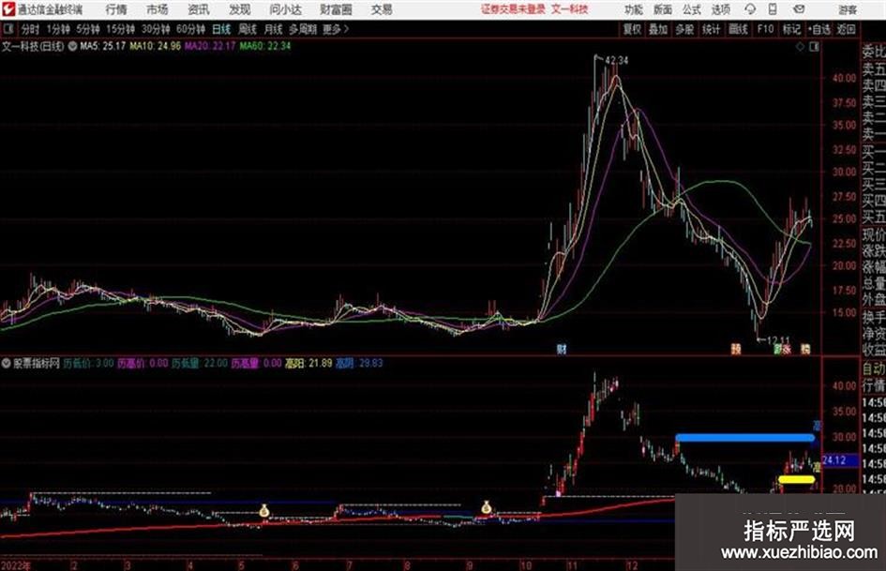The image size is (886, 571).
Task: Click the yellow support bar near 21.89
Action: (797, 479)
